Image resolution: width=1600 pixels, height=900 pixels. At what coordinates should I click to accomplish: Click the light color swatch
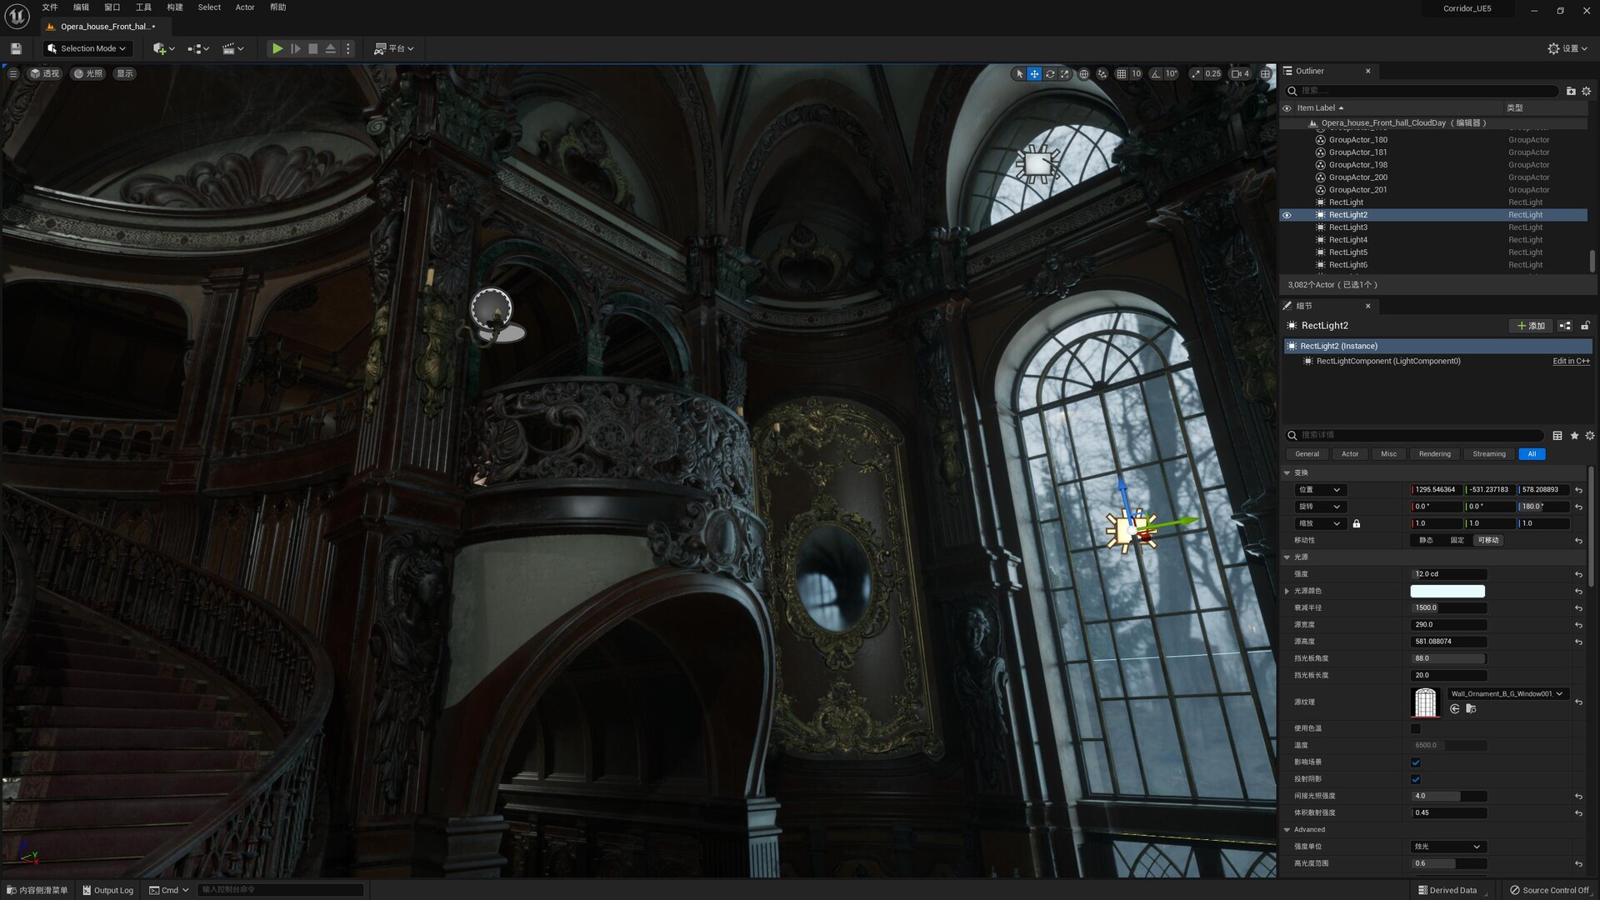coord(1447,592)
